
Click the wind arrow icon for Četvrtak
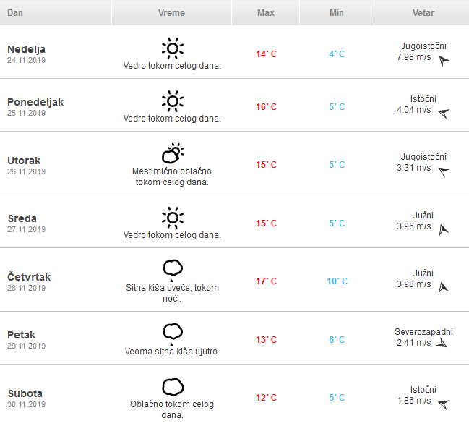coord(444,287)
